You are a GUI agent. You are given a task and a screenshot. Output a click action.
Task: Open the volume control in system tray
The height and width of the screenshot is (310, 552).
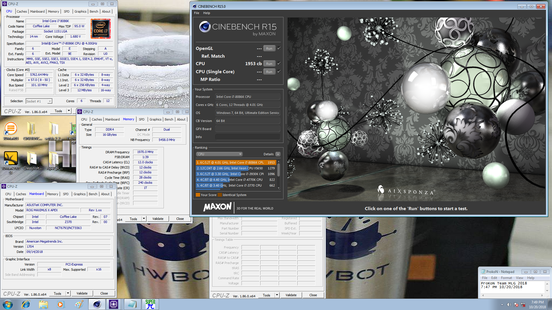click(x=509, y=305)
